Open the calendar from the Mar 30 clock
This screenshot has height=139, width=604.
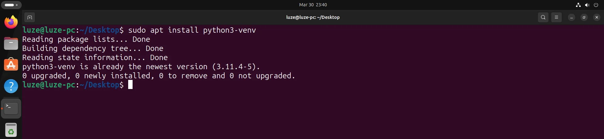[x=313, y=5]
